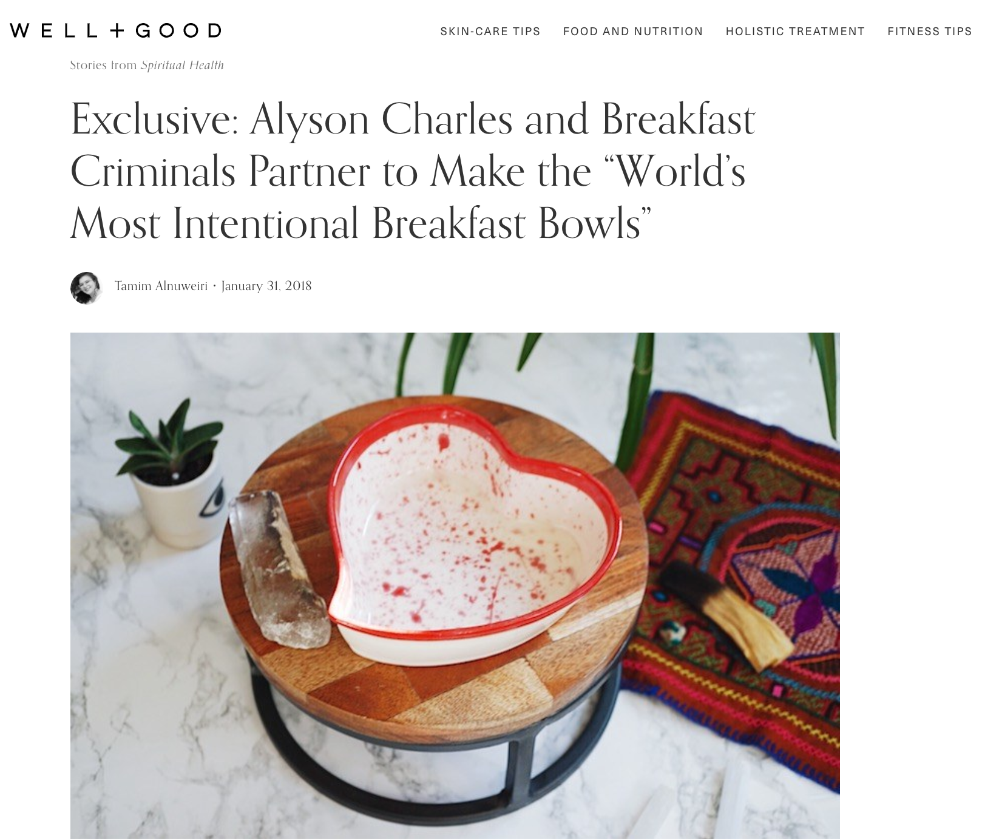Click the January 31, 2018 publish date

coord(266,286)
